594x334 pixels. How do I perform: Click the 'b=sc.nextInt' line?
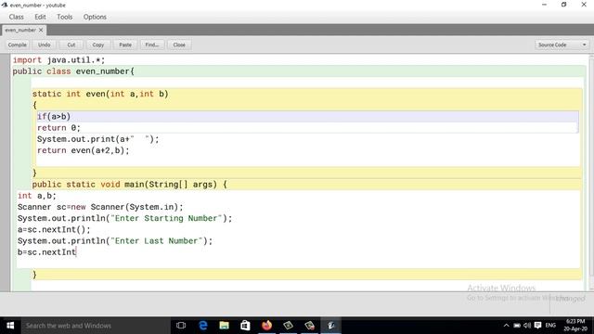pos(47,252)
